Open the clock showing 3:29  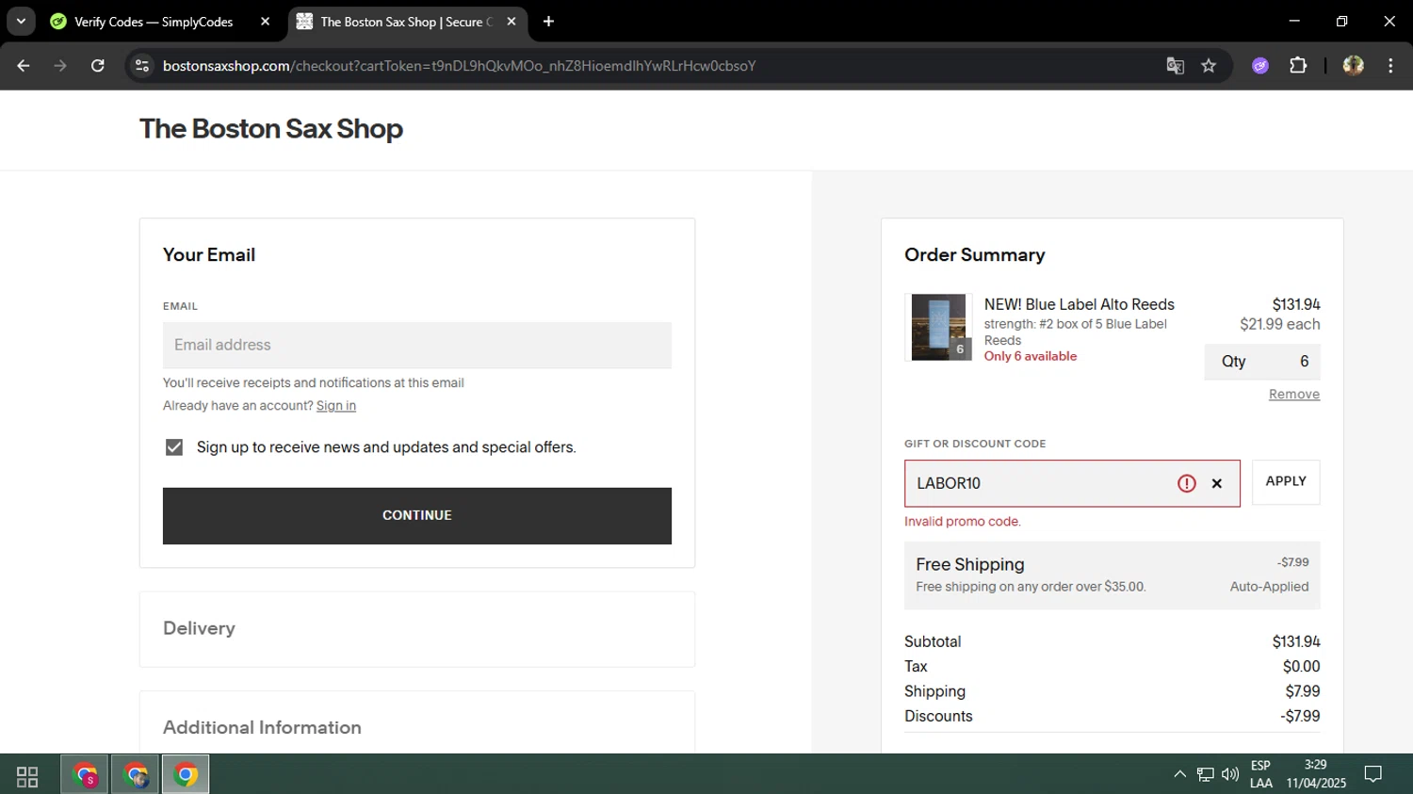point(1316,774)
